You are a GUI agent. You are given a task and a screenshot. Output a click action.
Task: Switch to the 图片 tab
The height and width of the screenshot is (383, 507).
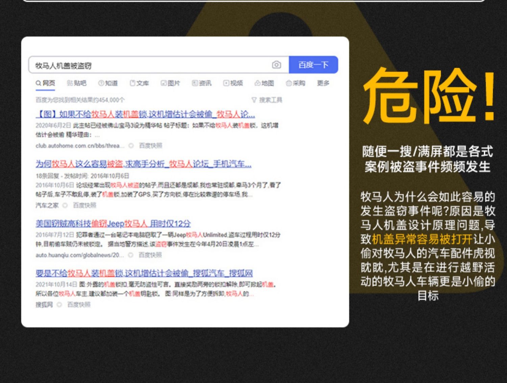pyautogui.click(x=170, y=83)
